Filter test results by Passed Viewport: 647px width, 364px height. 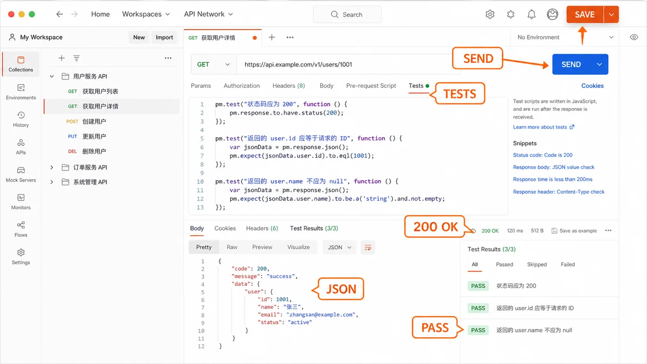pos(504,265)
